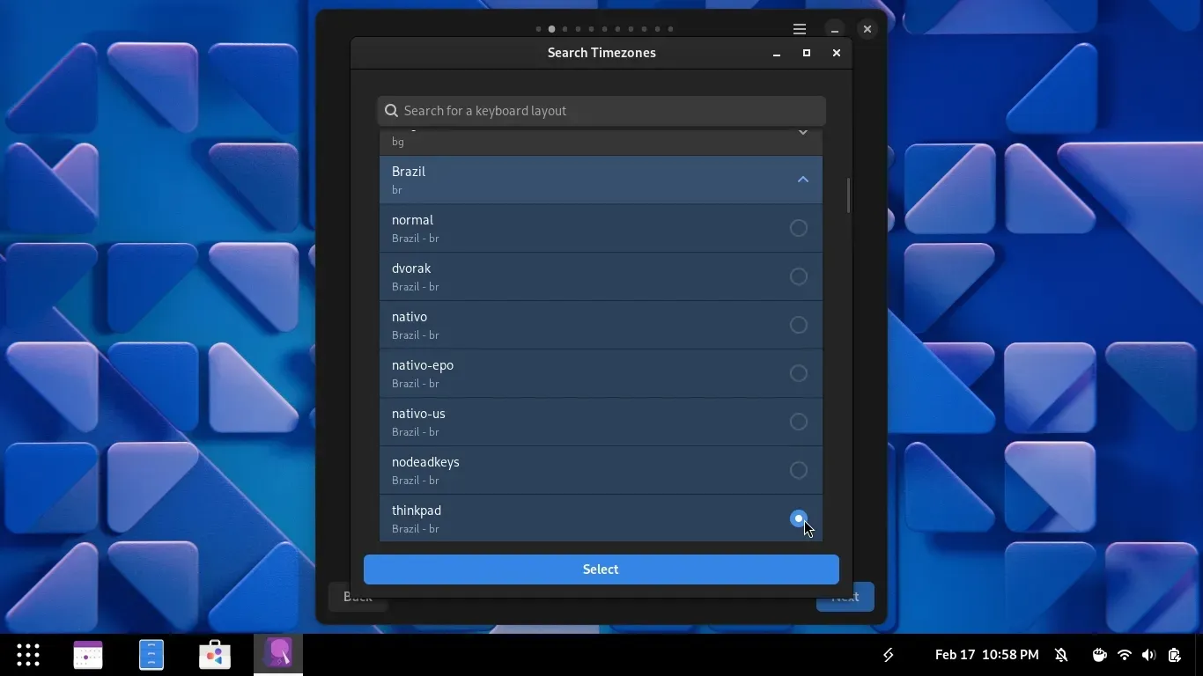Select the dvorak Brazil layout radio button
Screen dimensions: 1203x676
pos(798,277)
